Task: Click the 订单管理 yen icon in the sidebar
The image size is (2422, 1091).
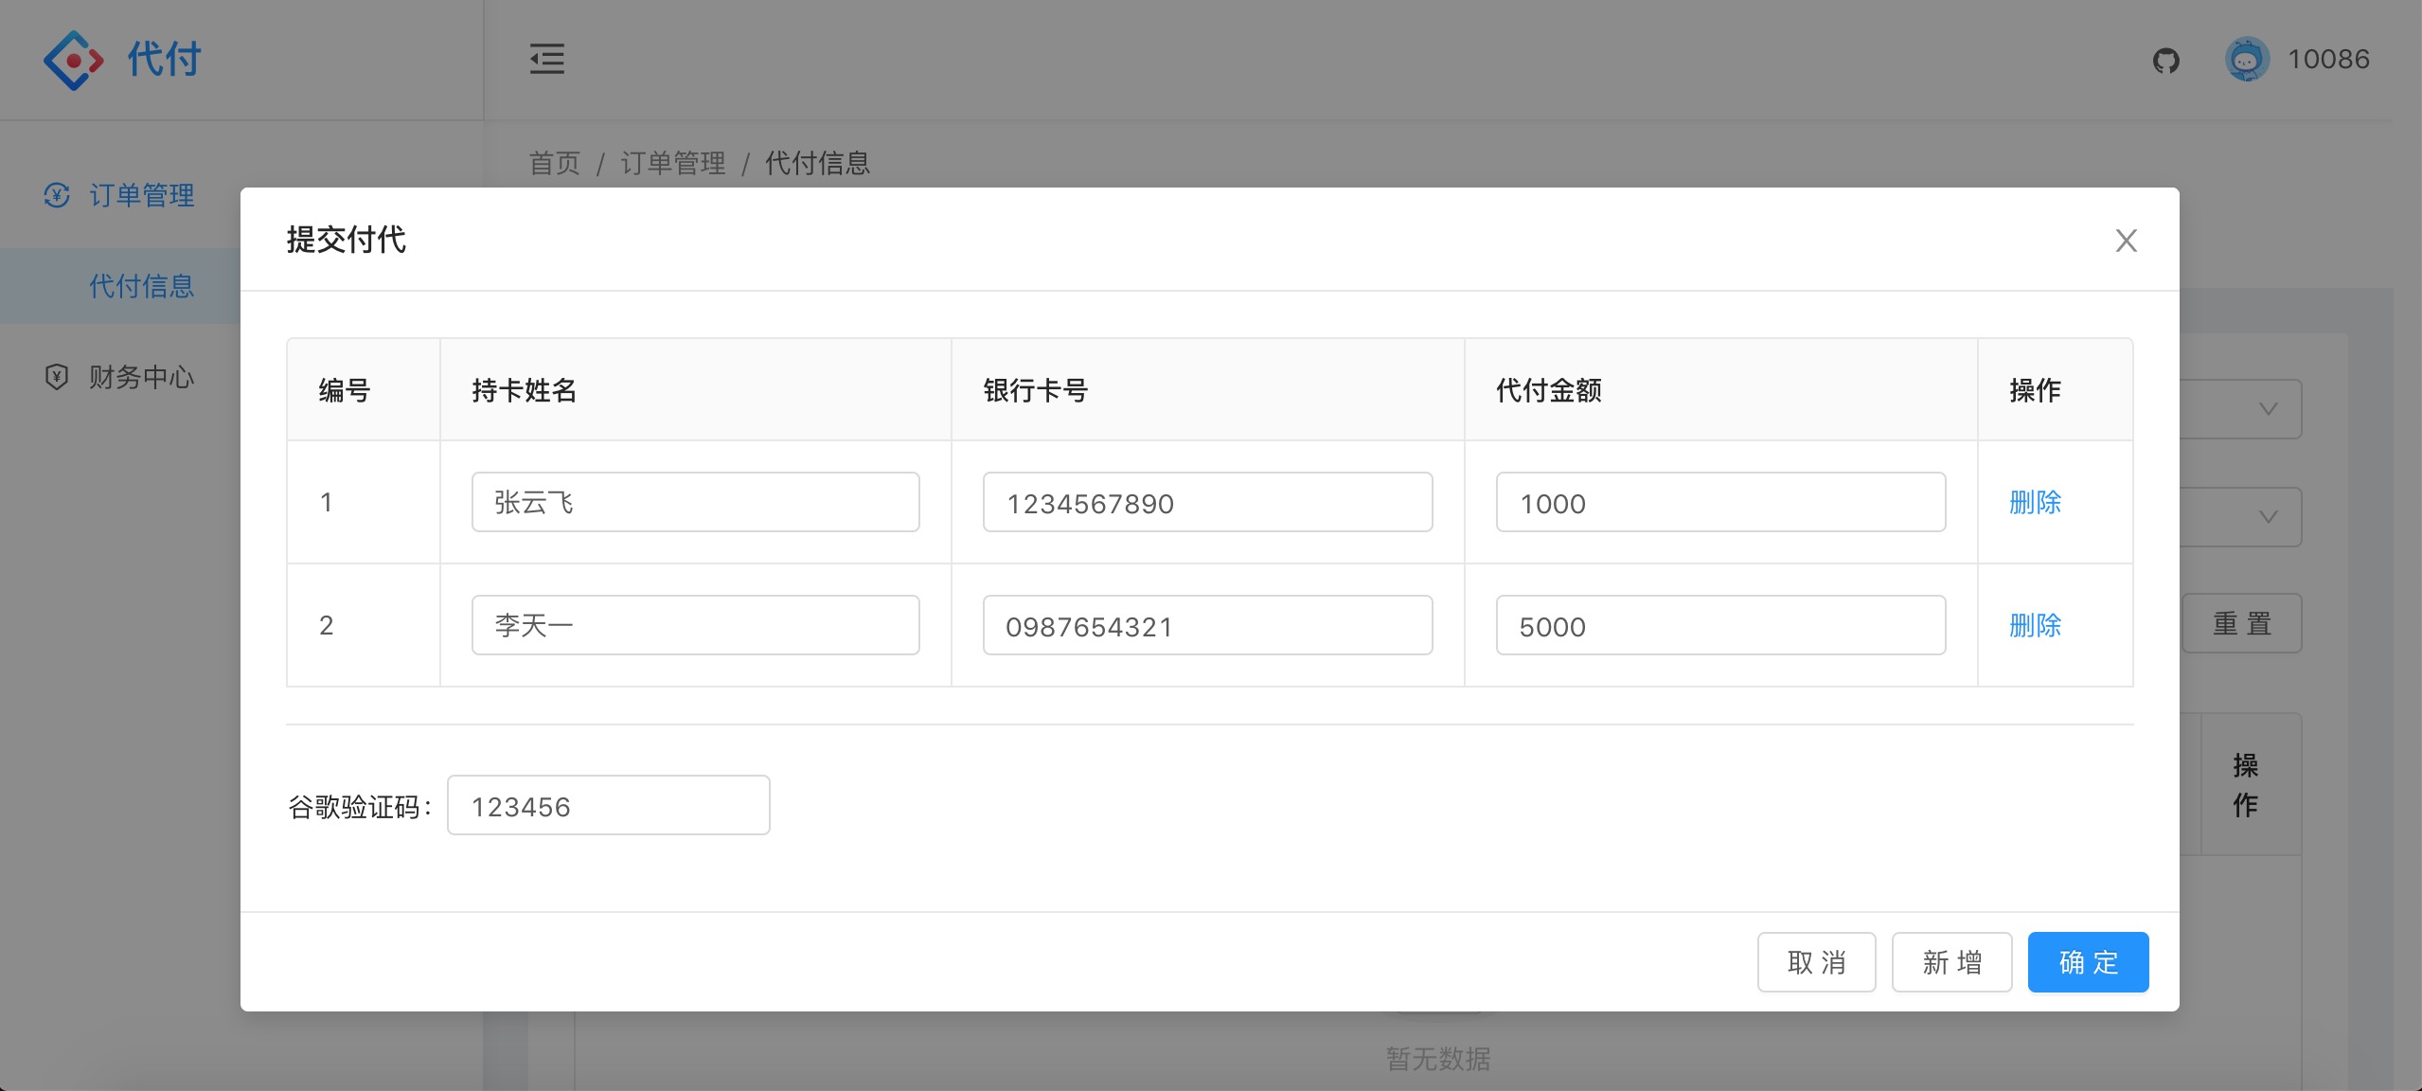Action: 57,195
